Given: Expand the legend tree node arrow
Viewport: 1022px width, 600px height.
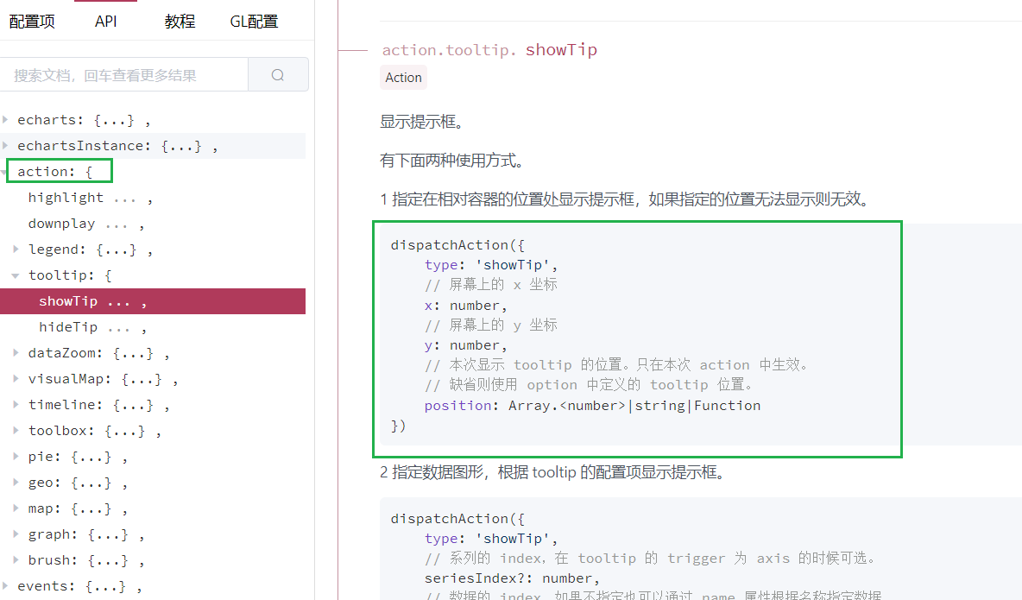Looking at the screenshot, I should [16, 249].
